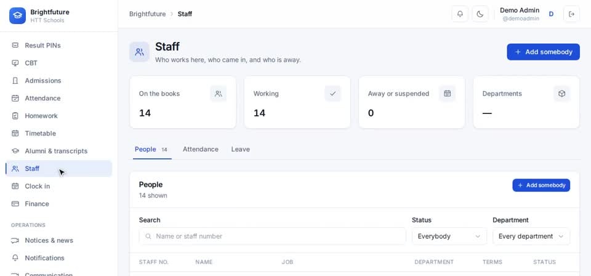Open notifications bell in top bar
Image resolution: width=591 pixels, height=276 pixels.
tap(460, 14)
